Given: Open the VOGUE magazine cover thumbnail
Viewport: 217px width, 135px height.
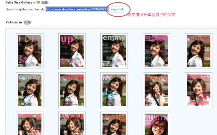Looking at the screenshot, I should [72, 123].
